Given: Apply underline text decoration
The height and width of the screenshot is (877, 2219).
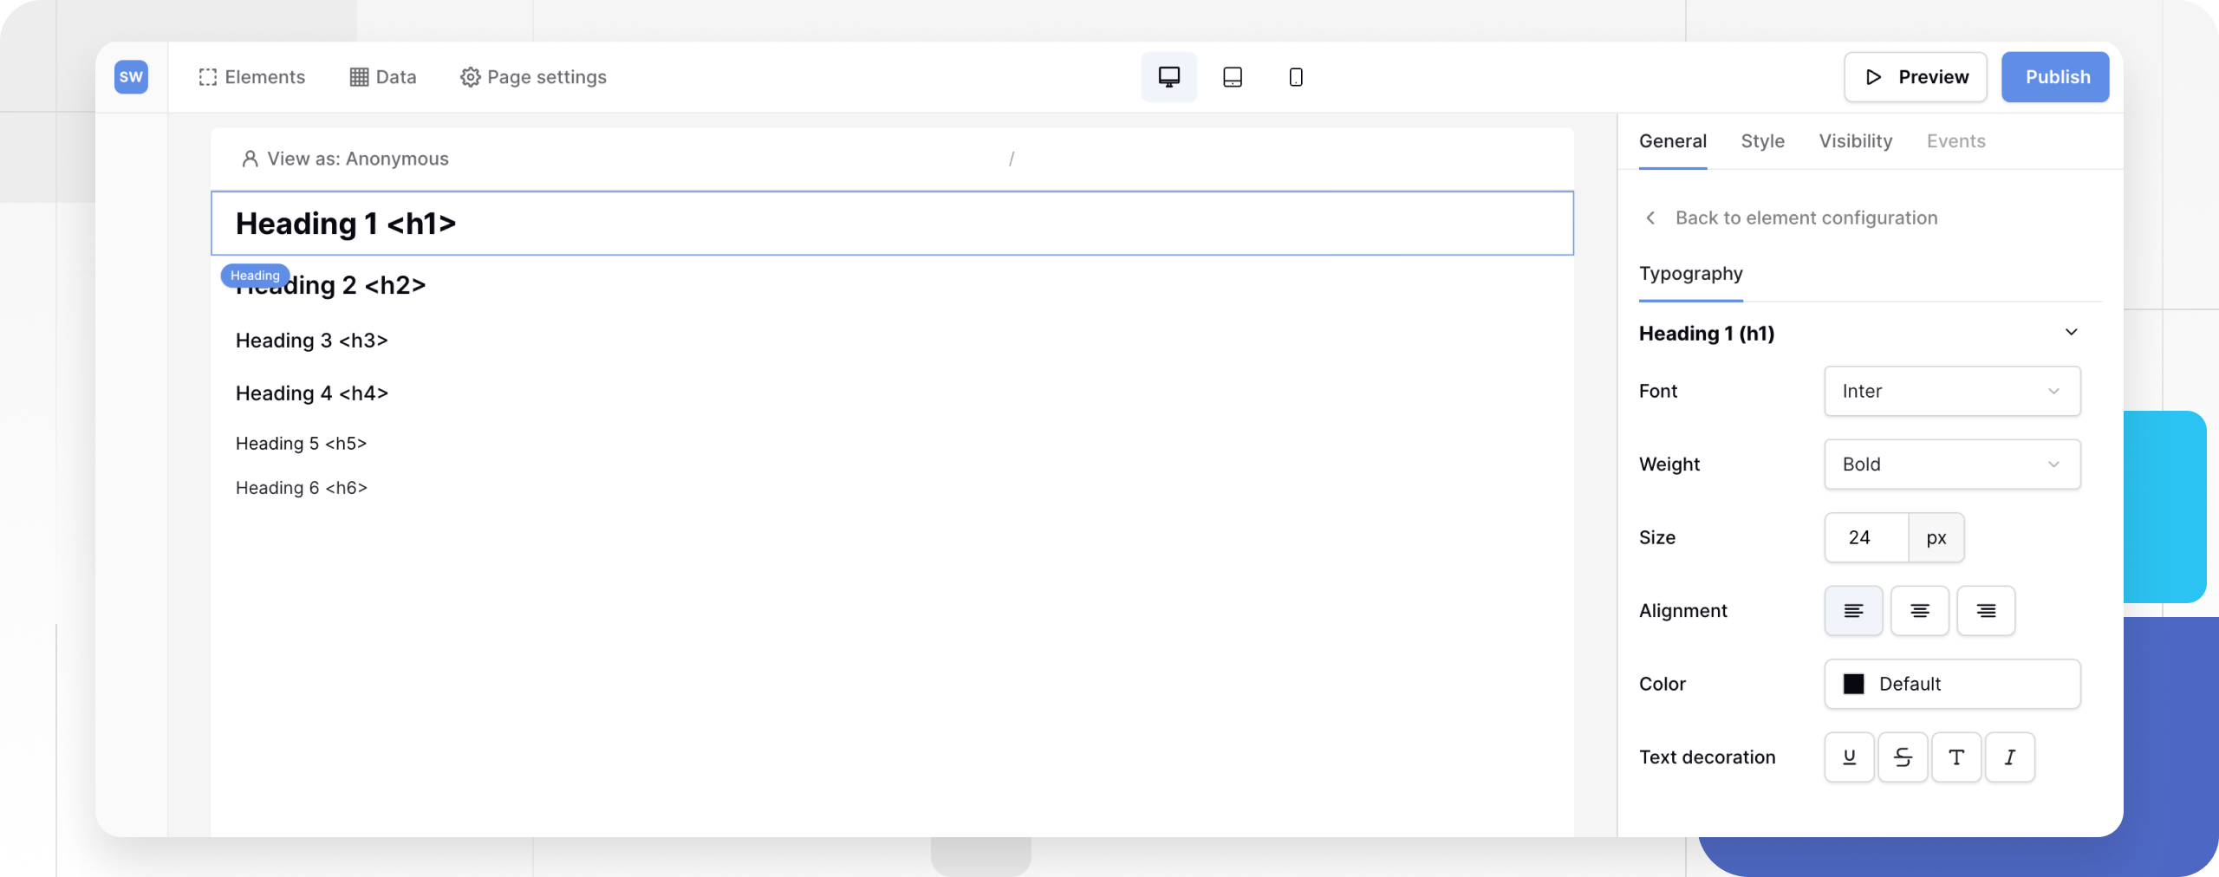Looking at the screenshot, I should (1849, 757).
